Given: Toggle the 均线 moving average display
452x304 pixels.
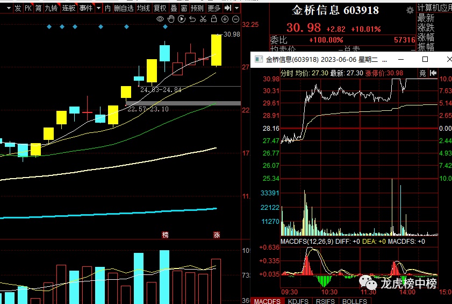Looking at the screenshot, I should [143, 9].
